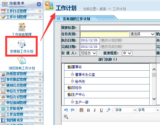Screen dimensions: 160x125
Task: Open the 安排人 总经办 dropdown
Action: coord(88,53)
